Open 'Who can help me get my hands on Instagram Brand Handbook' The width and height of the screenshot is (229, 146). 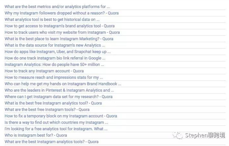(63, 84)
